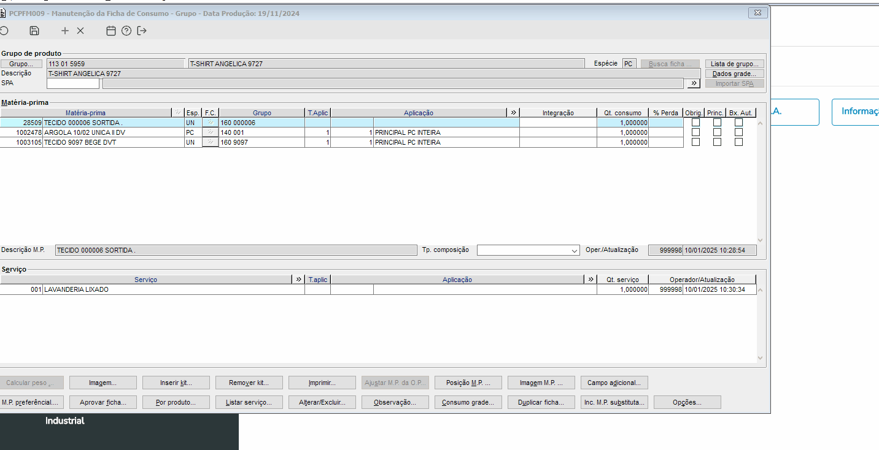Click the Imagem... button
This screenshot has height=450, width=879.
pos(103,383)
